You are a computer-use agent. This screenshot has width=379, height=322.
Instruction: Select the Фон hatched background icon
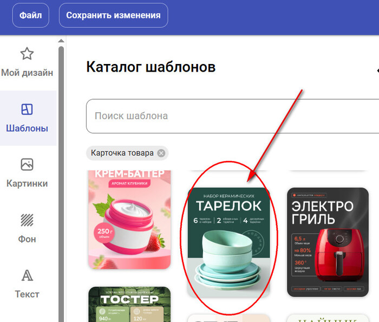click(x=27, y=220)
